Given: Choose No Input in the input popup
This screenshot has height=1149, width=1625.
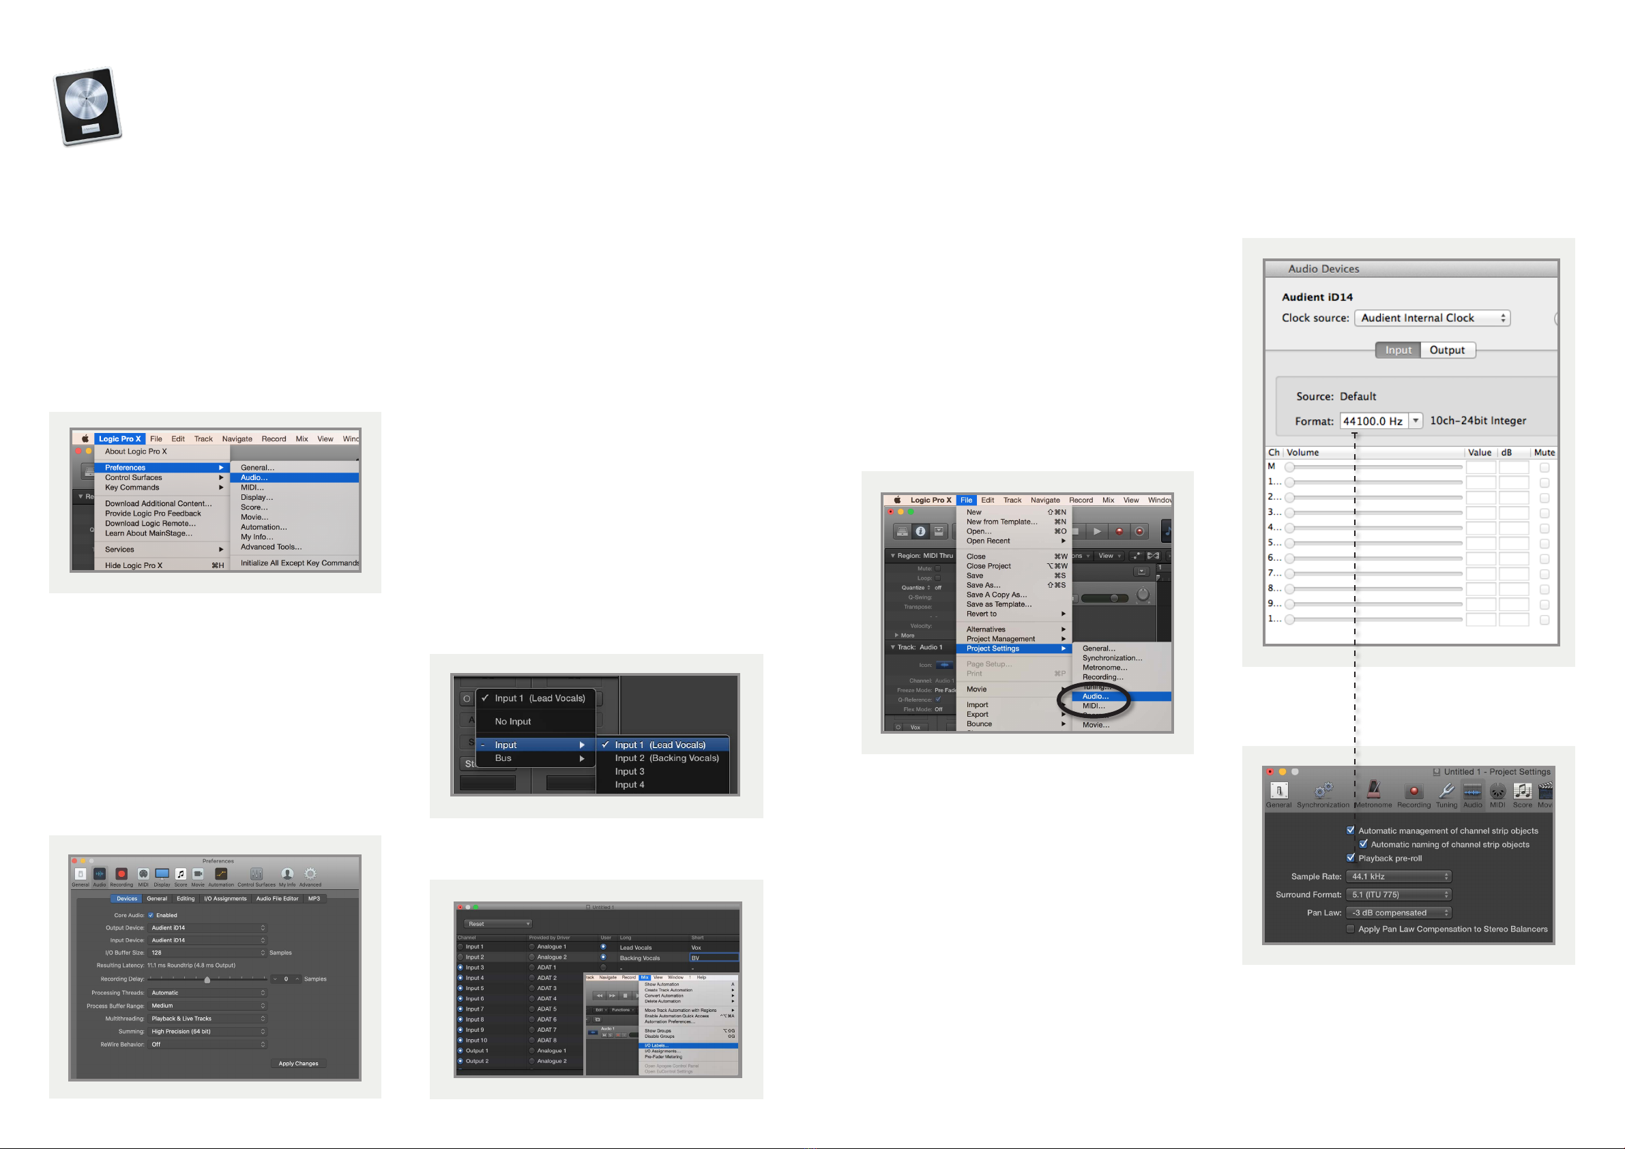Looking at the screenshot, I should pyautogui.click(x=536, y=721).
